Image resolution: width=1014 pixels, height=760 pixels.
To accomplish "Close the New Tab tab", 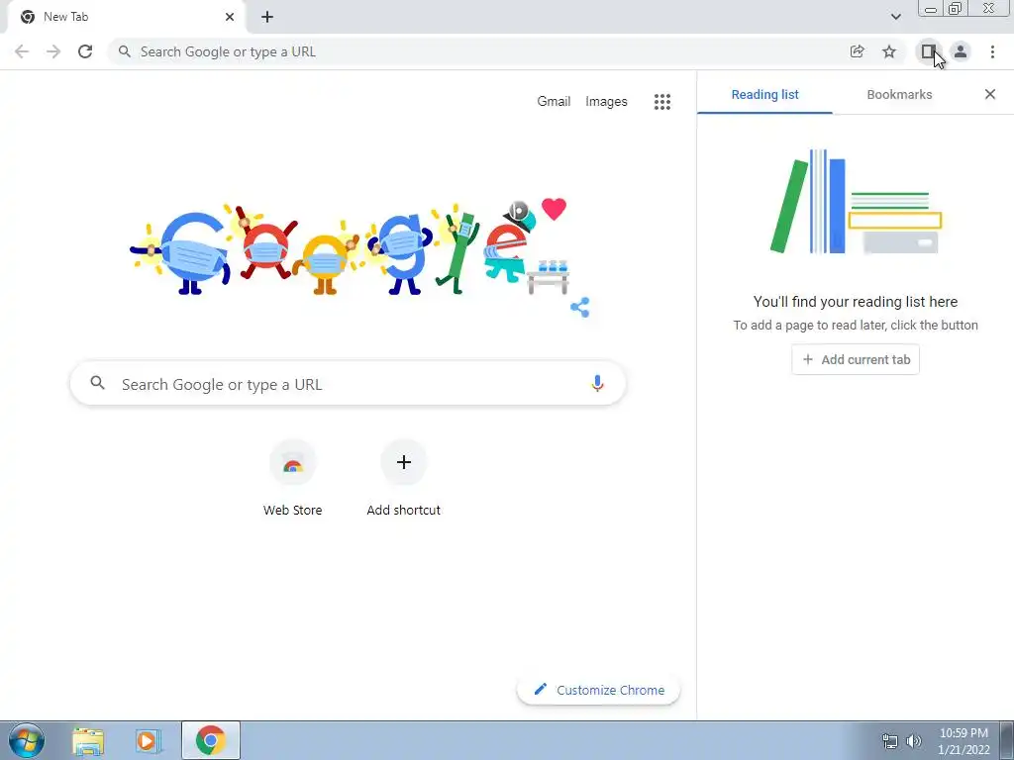I will [230, 18].
